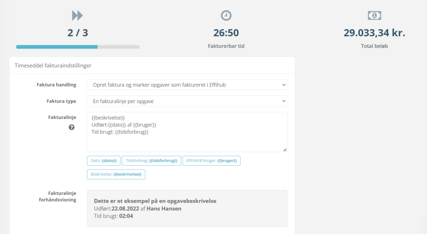Click the 2 / 3 step counter
This screenshot has height=234, width=427.
pyautogui.click(x=78, y=33)
